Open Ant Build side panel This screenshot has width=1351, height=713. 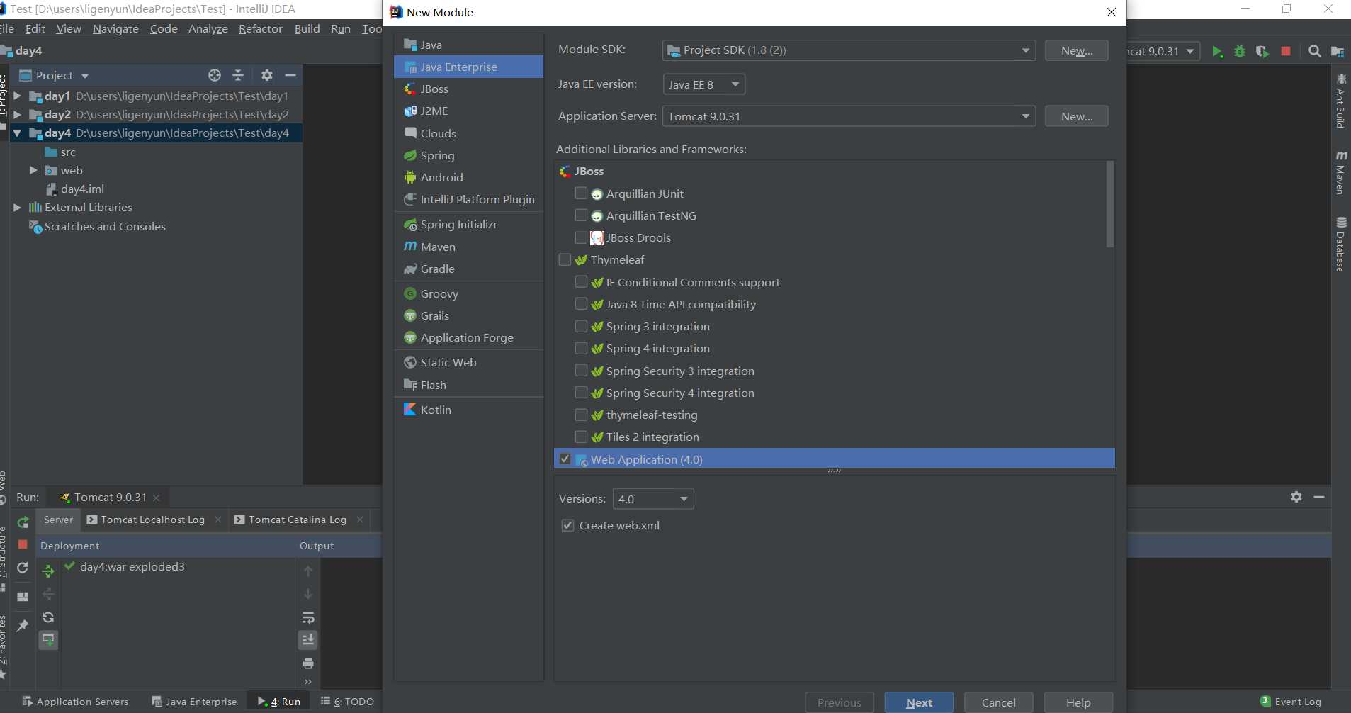coord(1340,100)
